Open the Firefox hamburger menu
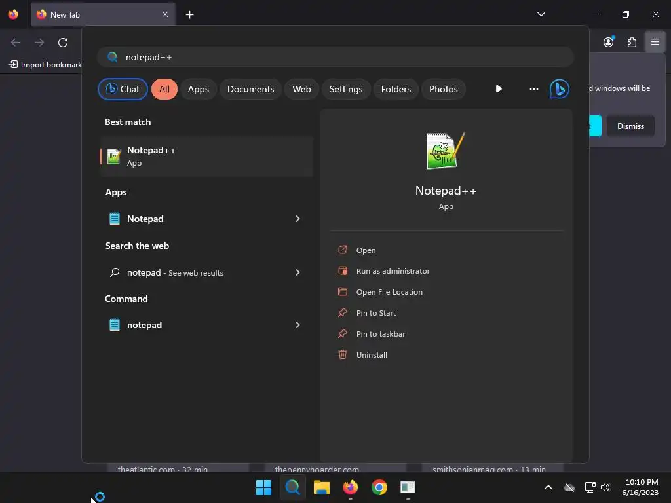 point(655,42)
